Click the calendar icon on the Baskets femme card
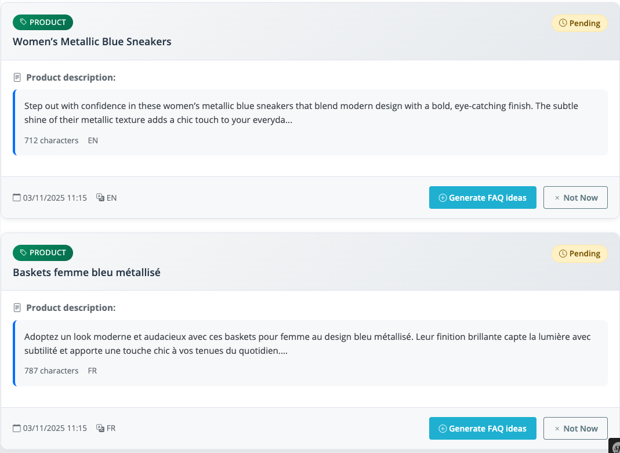The width and height of the screenshot is (620, 453). tap(17, 429)
